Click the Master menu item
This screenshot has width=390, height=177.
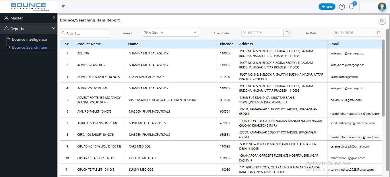click(28, 18)
